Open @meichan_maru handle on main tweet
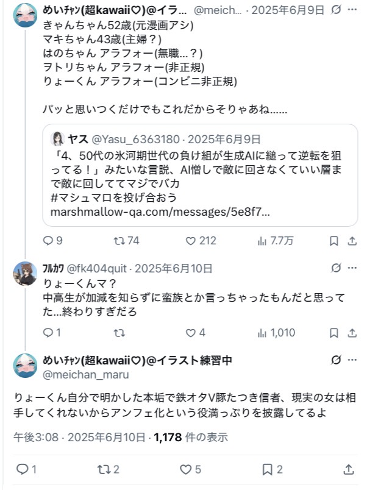This screenshot has height=490, width=367. [87, 375]
